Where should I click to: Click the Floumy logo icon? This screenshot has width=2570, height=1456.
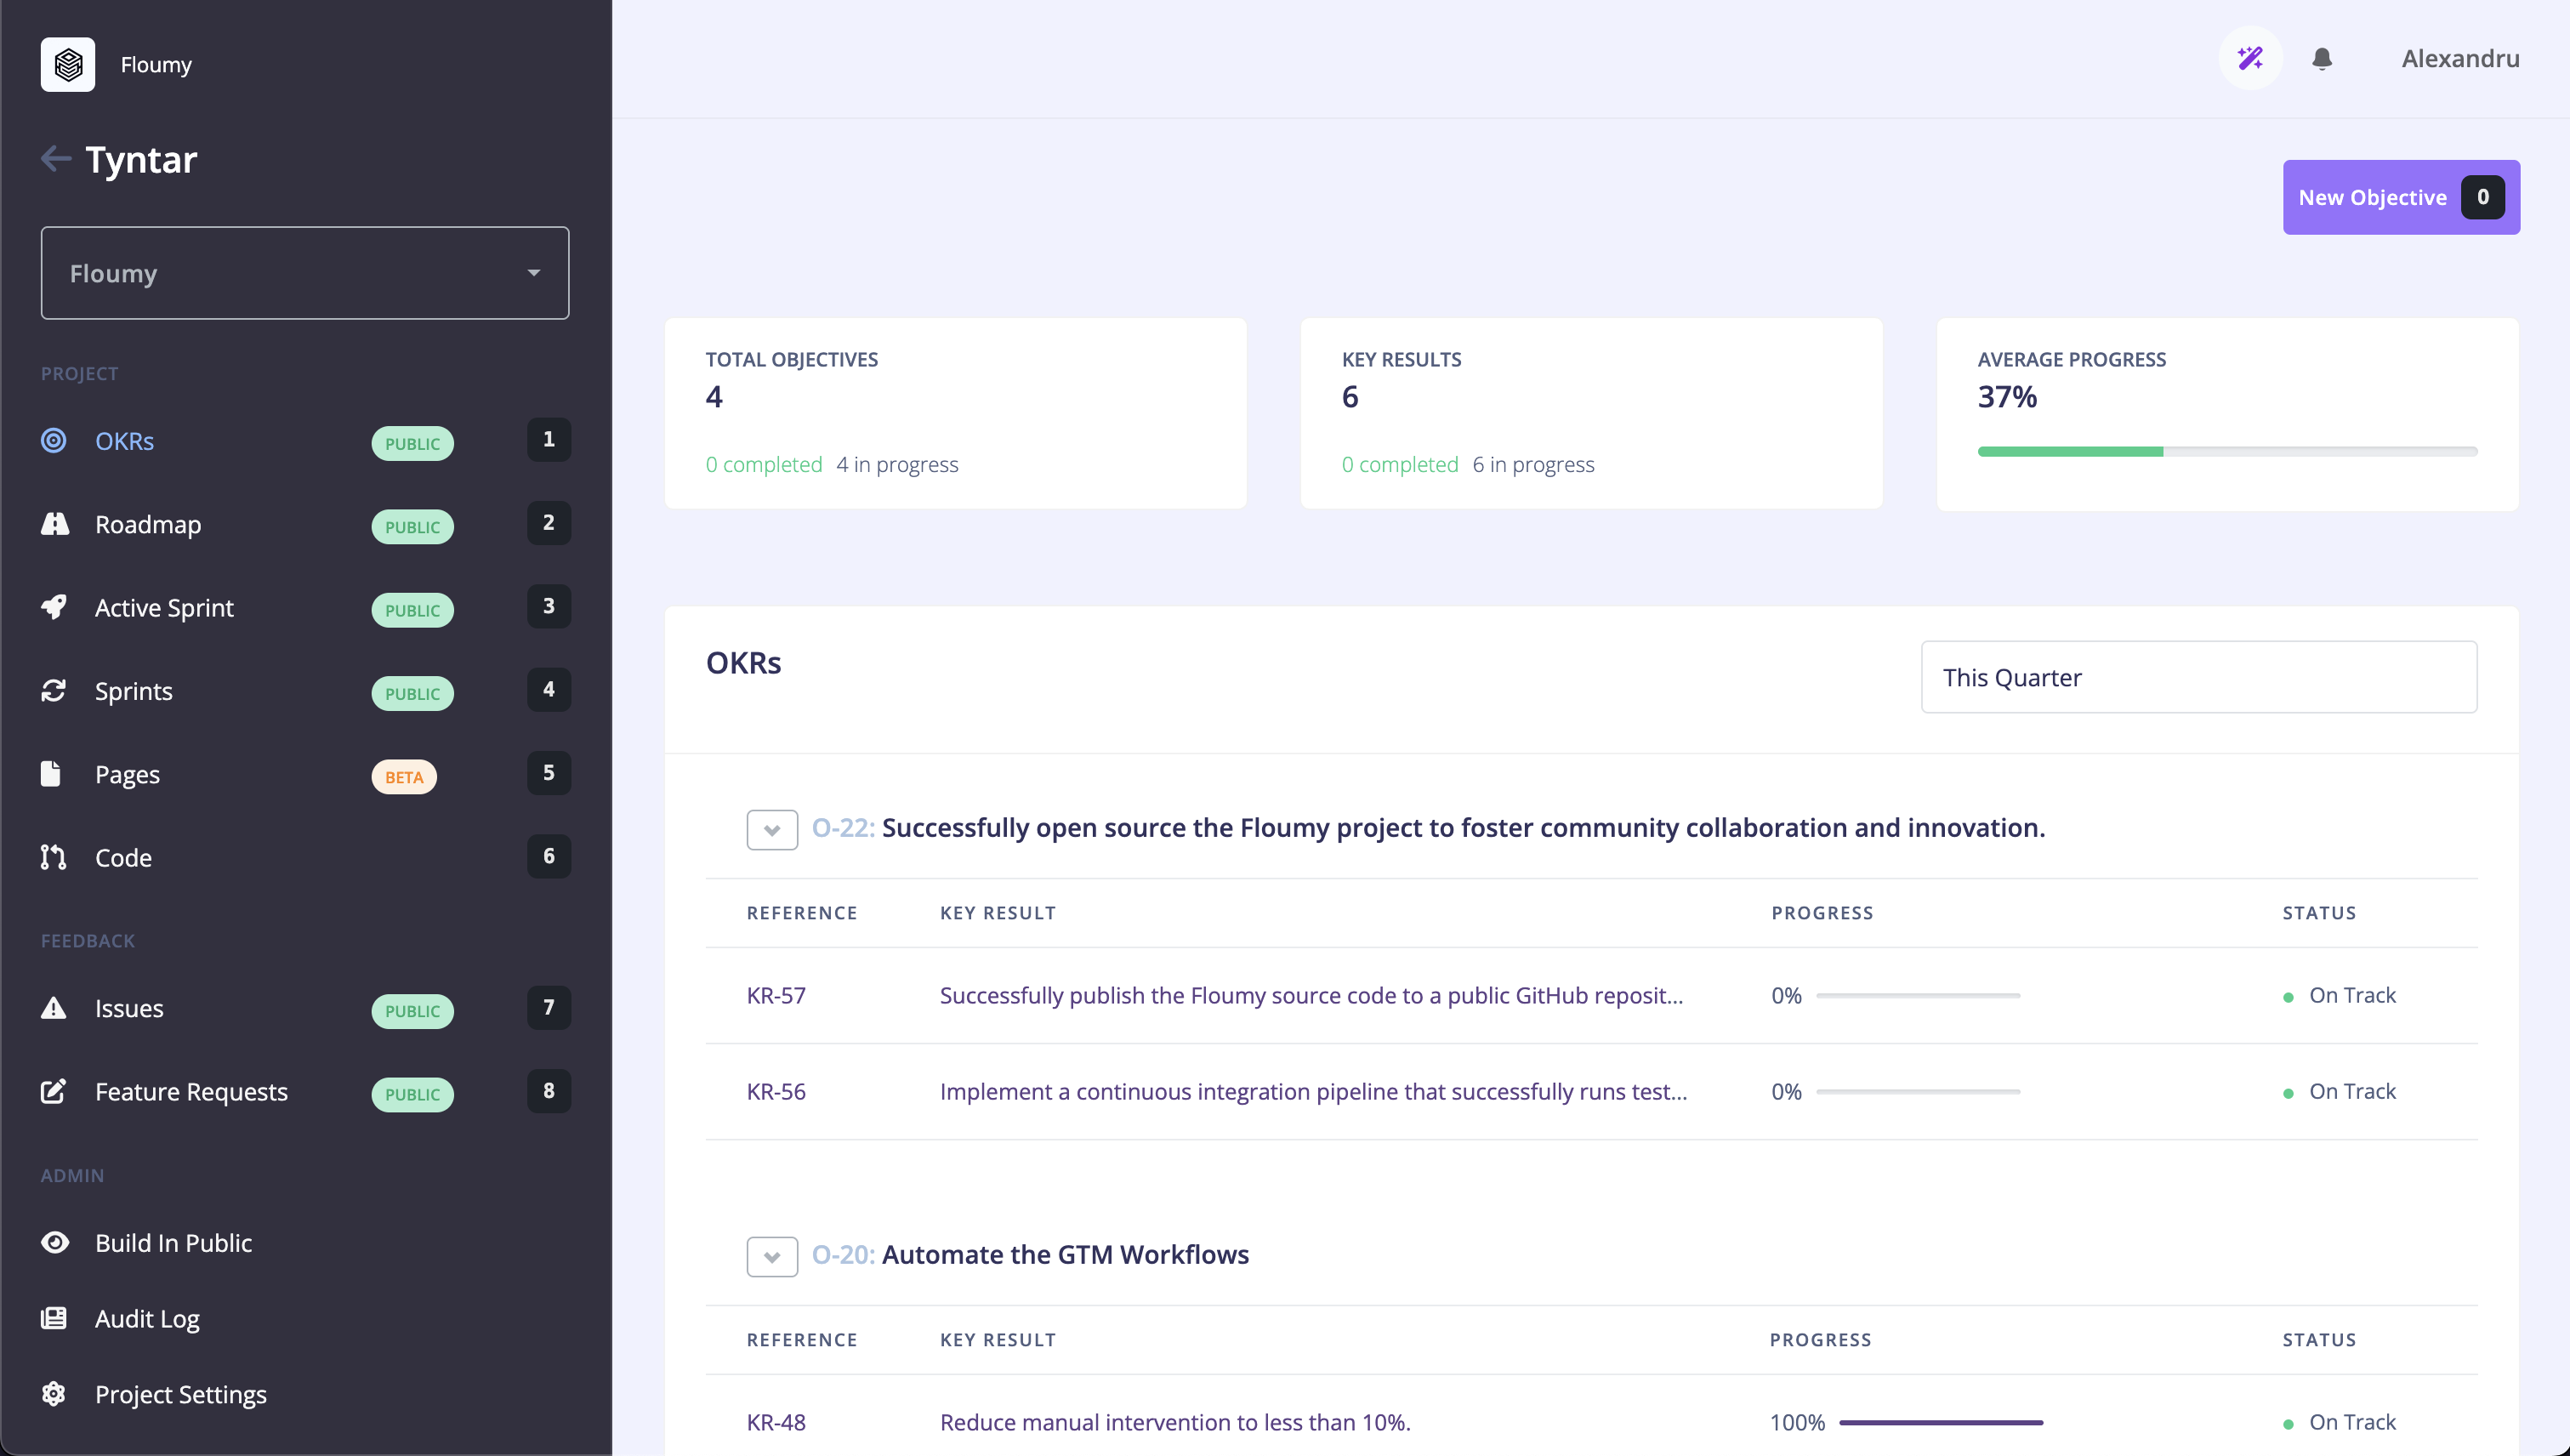point(68,65)
